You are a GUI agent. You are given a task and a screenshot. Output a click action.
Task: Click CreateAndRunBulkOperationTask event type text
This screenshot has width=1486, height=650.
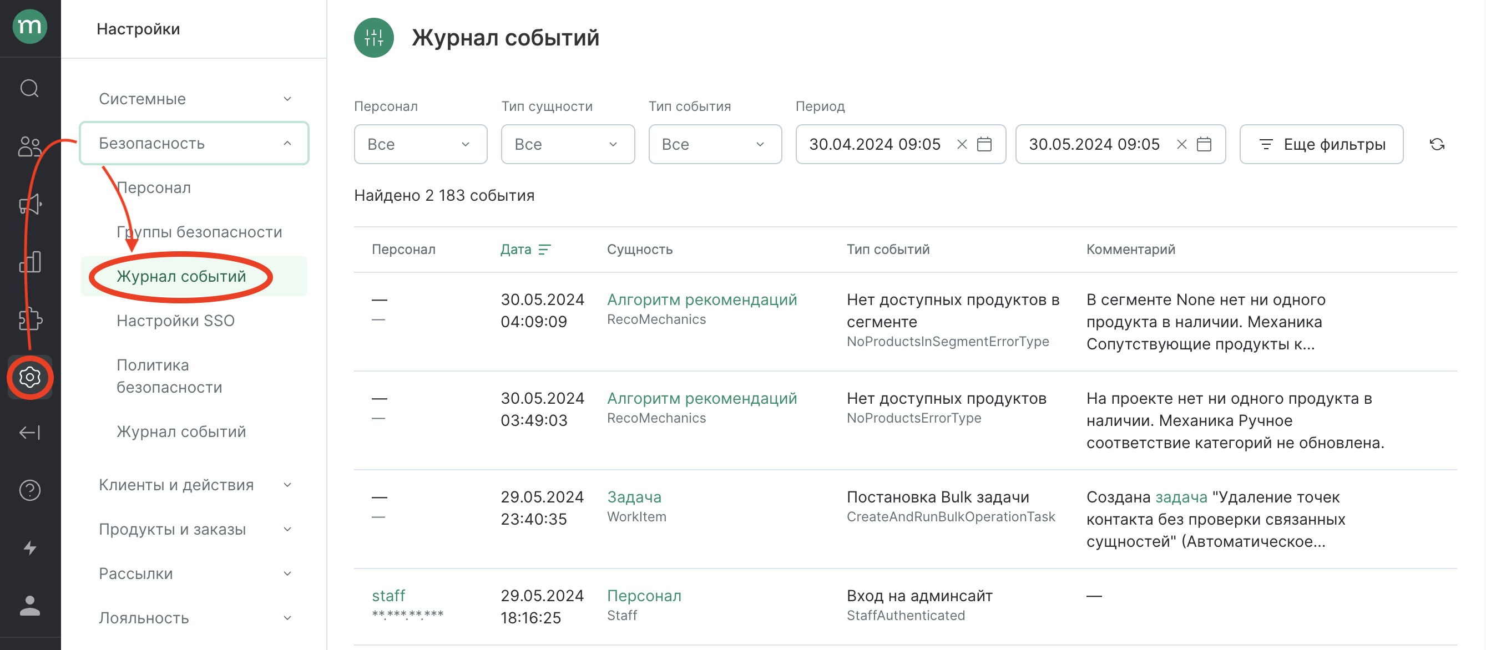click(x=951, y=517)
